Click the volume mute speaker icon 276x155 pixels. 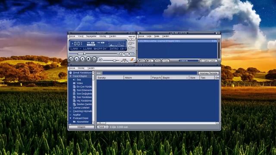click(100, 60)
